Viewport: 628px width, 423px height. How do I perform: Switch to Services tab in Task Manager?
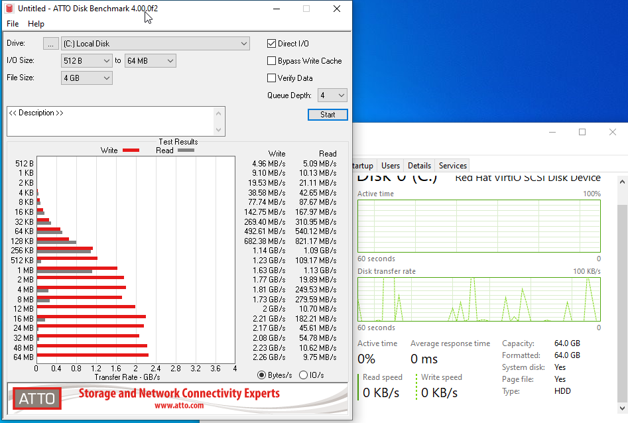[452, 166]
